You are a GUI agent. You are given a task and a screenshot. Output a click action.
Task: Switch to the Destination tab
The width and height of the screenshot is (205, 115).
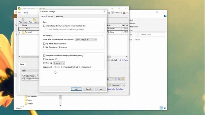coord(59,17)
